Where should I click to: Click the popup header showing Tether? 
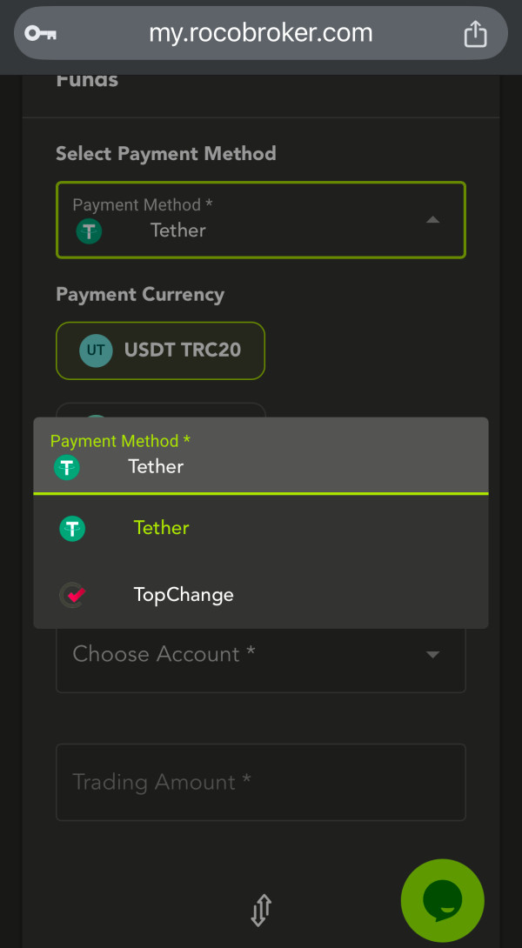pos(261,455)
